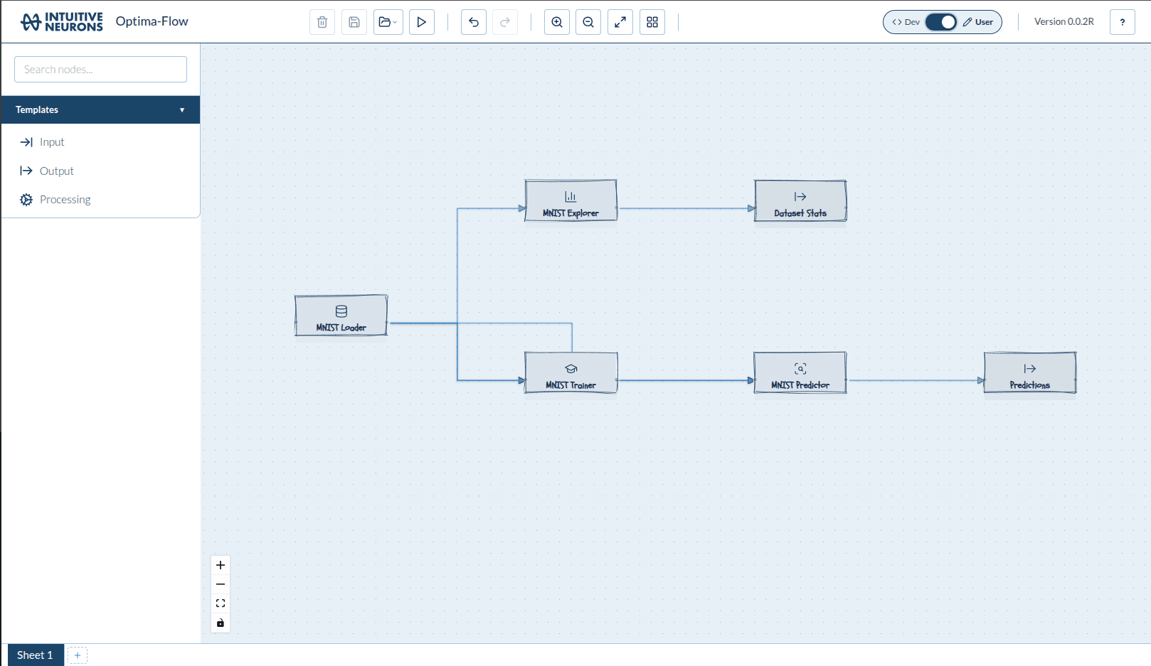The height and width of the screenshot is (666, 1151).
Task: Select the MNIST Explorer node
Action: pos(571,200)
